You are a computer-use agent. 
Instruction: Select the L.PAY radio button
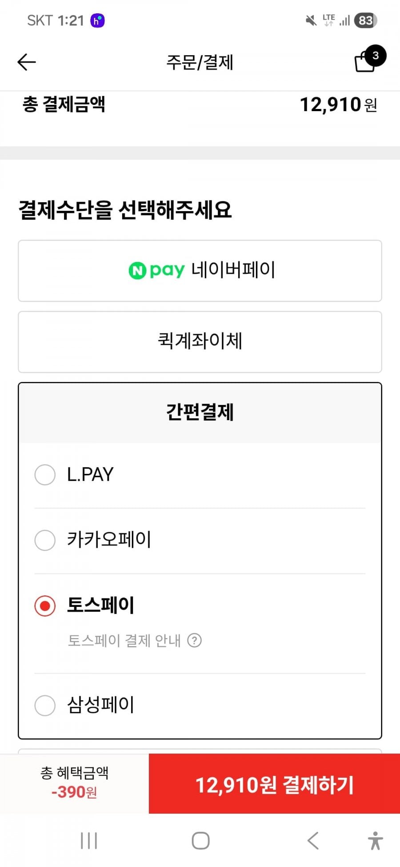45,475
